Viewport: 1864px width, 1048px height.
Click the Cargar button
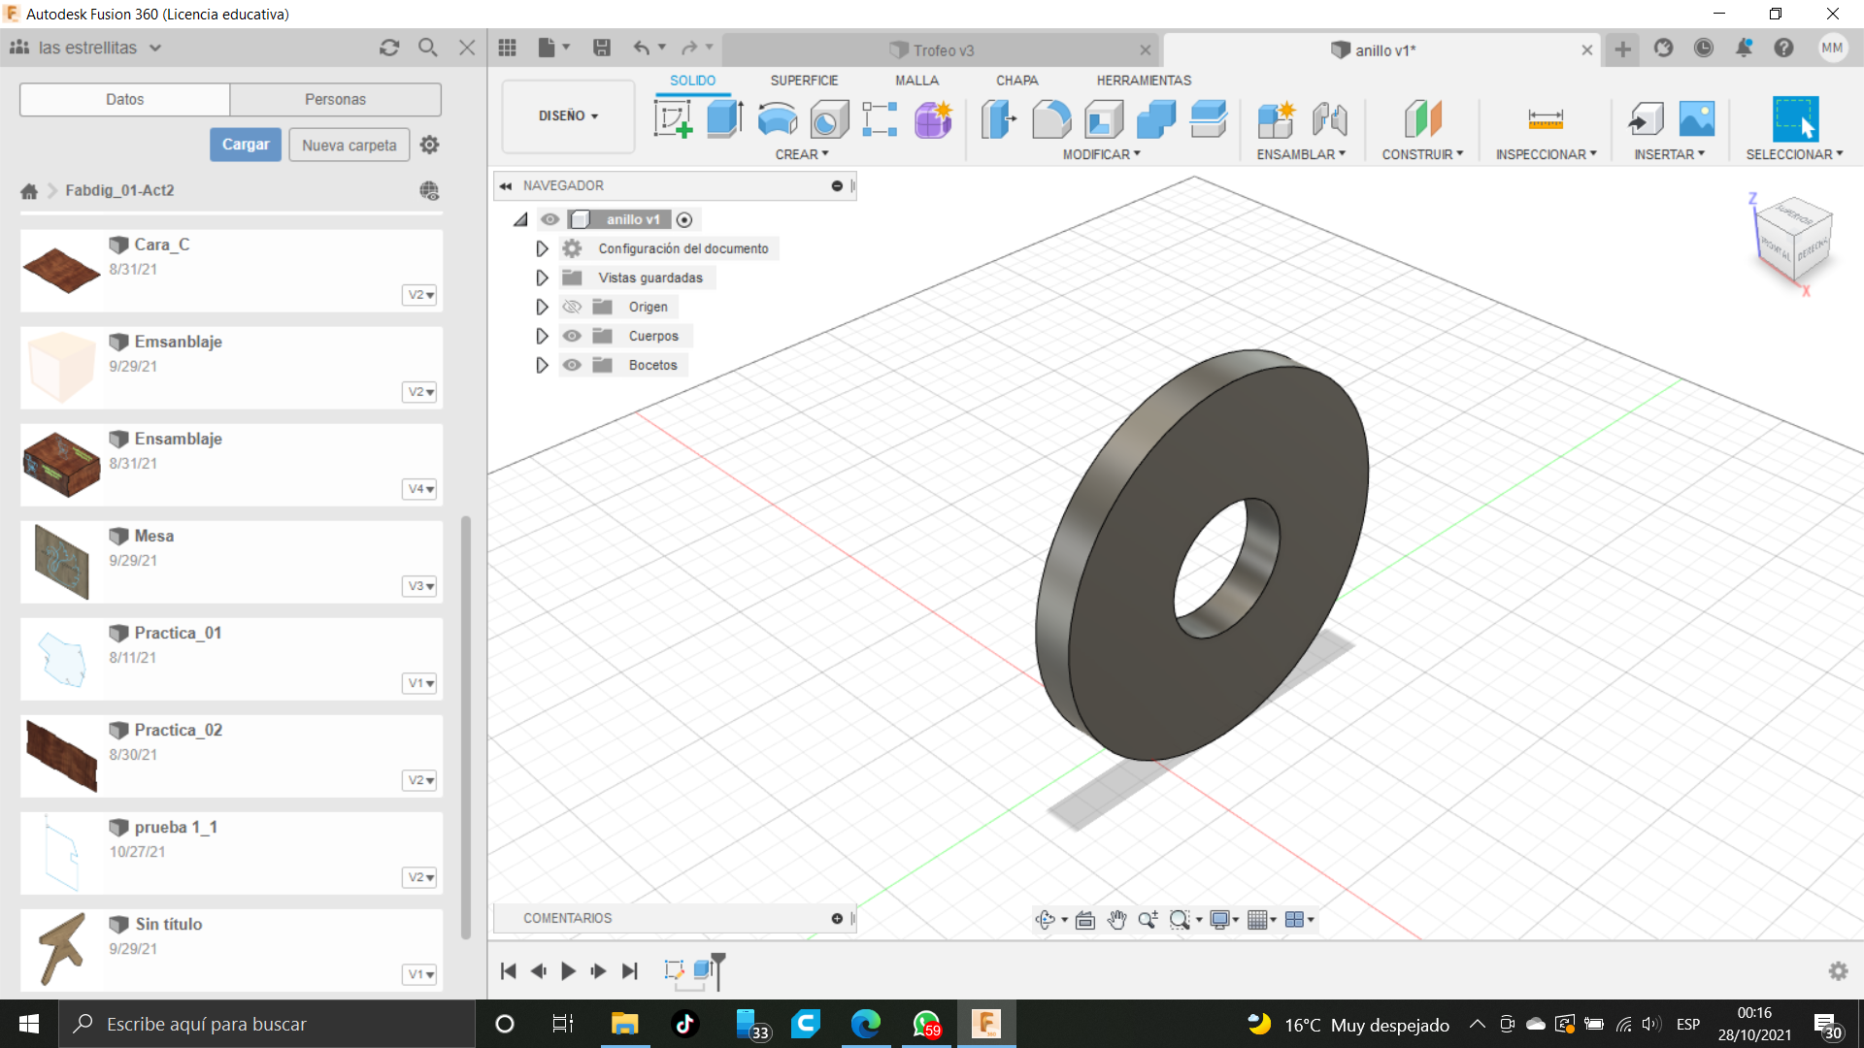(x=246, y=145)
